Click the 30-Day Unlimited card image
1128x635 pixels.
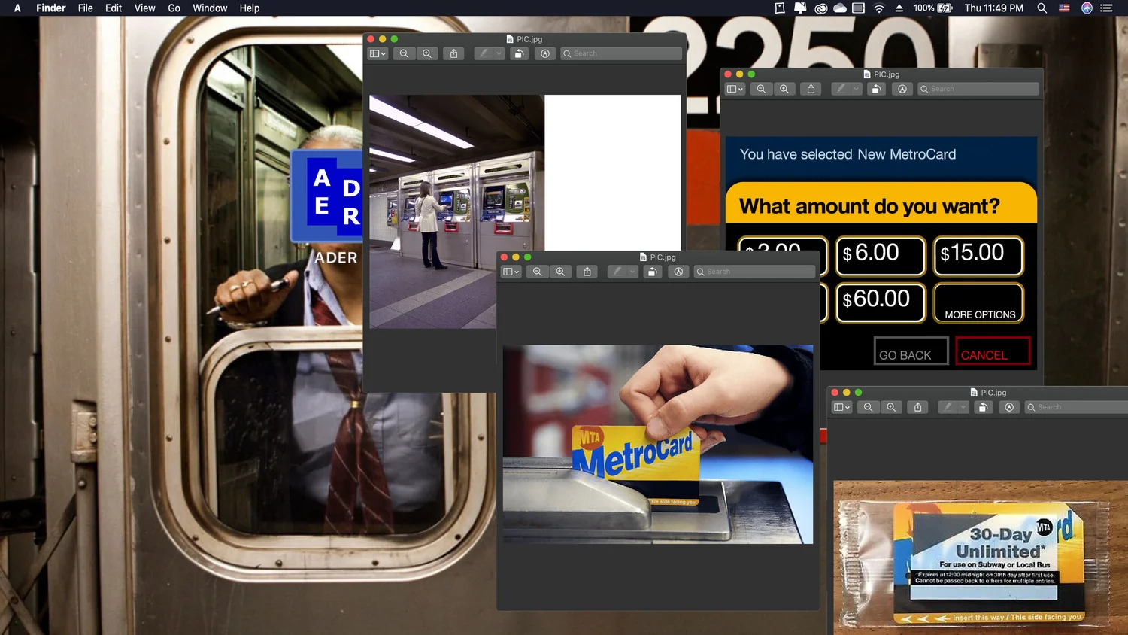point(981,558)
